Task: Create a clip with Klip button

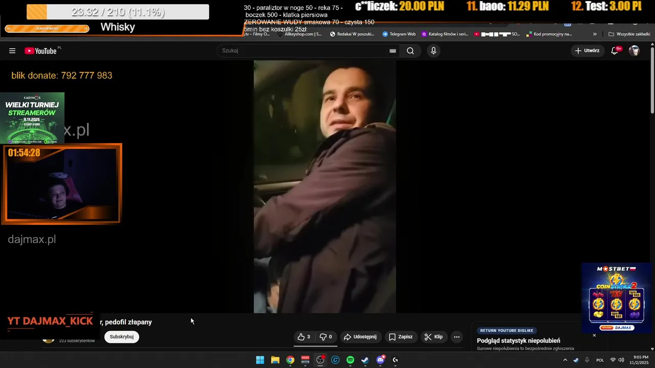Action: (434, 337)
